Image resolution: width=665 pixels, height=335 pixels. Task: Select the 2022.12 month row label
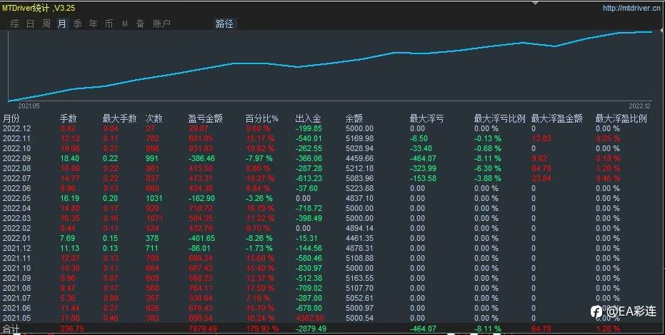click(x=17, y=128)
